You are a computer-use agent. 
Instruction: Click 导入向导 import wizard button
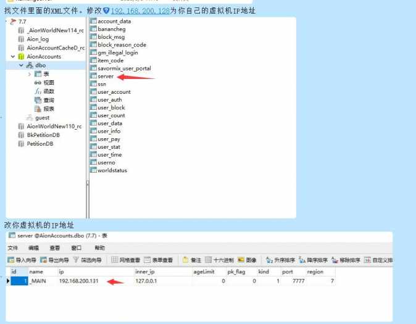click(x=22, y=260)
